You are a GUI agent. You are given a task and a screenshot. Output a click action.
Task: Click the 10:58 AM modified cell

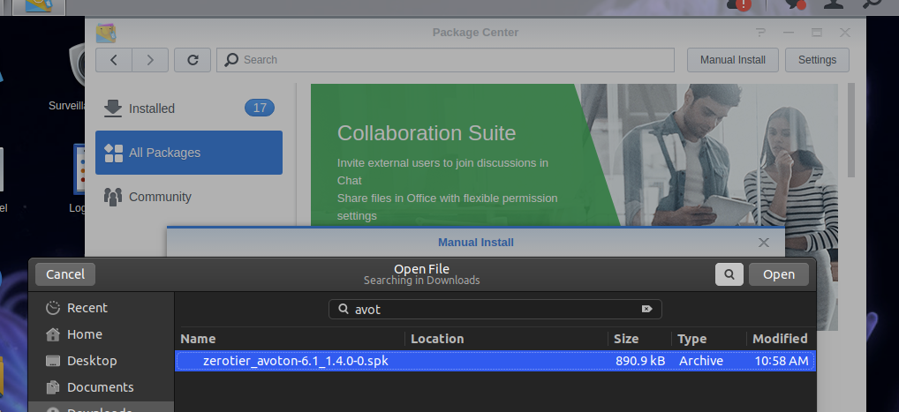[x=781, y=361]
